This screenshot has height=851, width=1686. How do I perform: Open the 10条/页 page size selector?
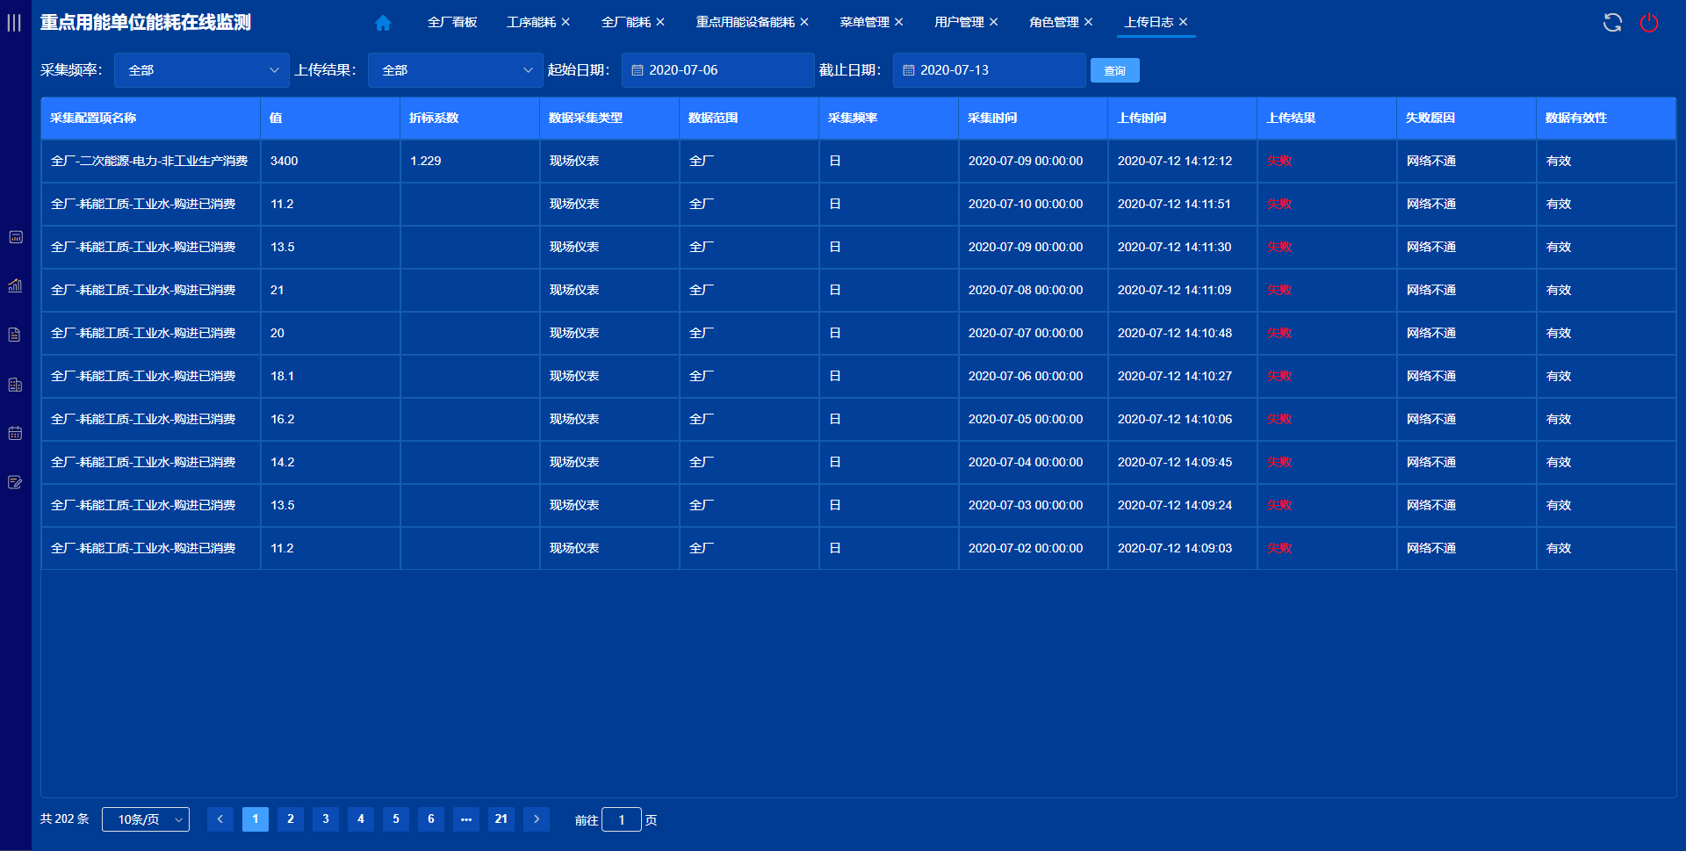click(x=146, y=819)
